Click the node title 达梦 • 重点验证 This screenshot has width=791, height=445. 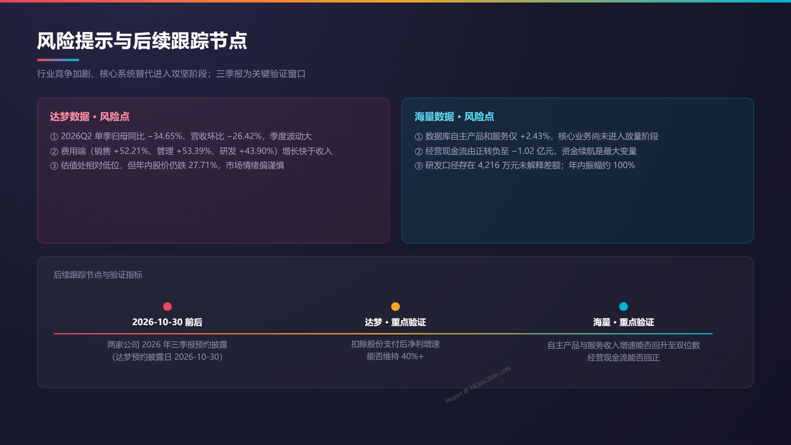pos(395,322)
